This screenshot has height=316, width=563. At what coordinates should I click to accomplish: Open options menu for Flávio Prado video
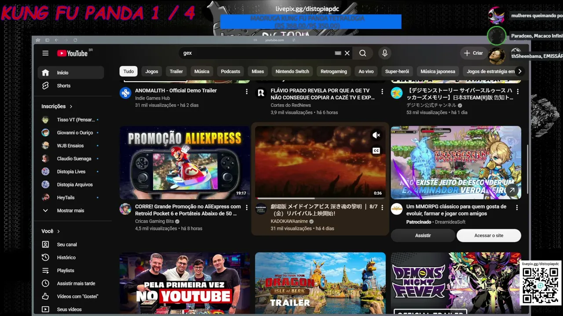point(382,92)
